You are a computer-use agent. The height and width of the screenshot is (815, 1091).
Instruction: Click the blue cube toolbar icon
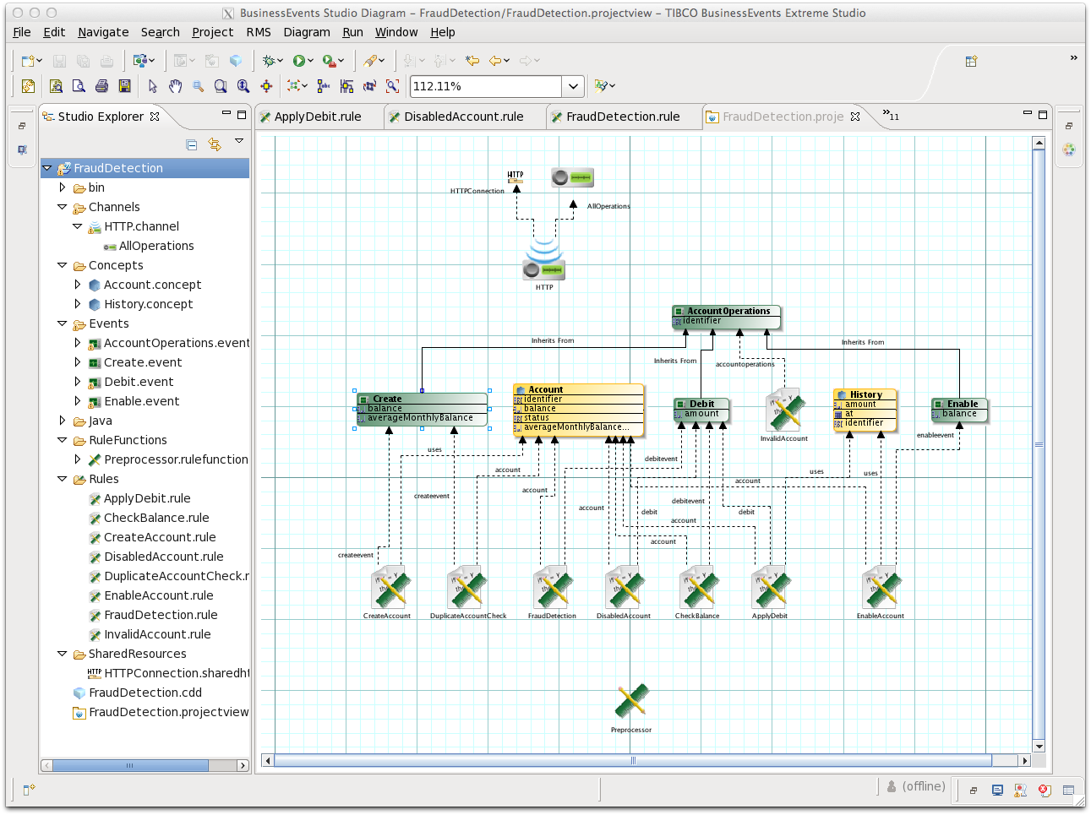236,61
